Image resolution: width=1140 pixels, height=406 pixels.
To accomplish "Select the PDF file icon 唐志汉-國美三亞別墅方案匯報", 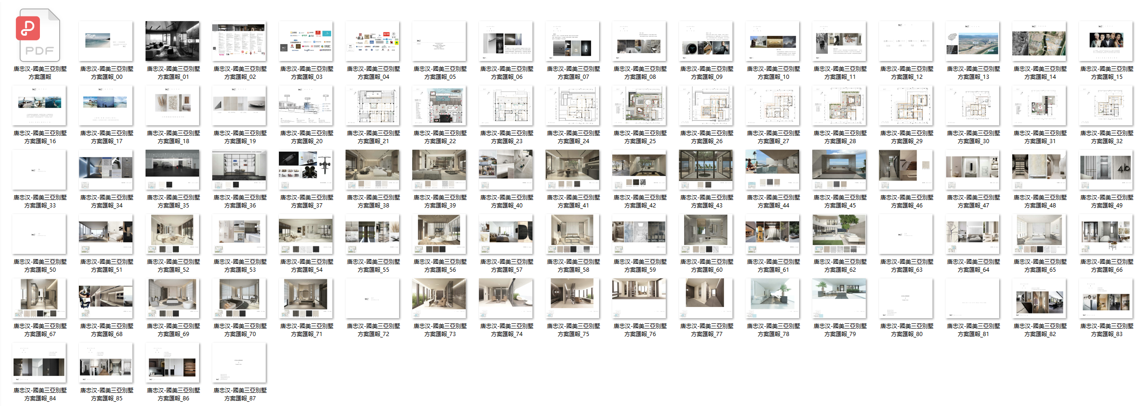I will pyautogui.click(x=39, y=37).
